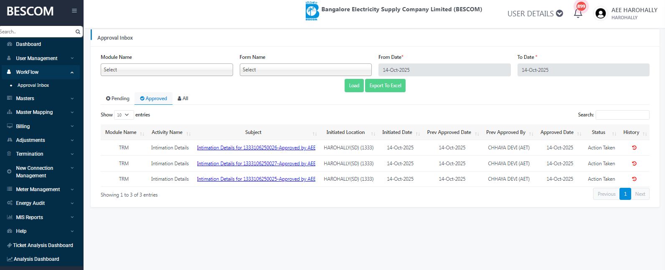This screenshot has width=665, height=270.
Task: Open the Form Name select dropdown
Action: [306, 70]
